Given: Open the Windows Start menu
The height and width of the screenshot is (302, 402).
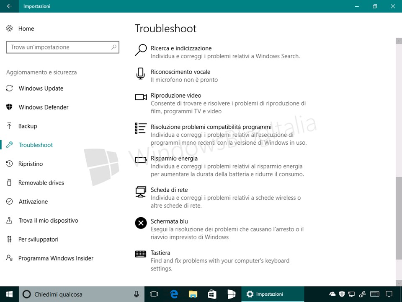Looking at the screenshot, I should (x=10, y=294).
